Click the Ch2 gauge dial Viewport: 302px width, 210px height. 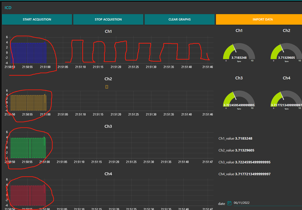(x=286, y=51)
